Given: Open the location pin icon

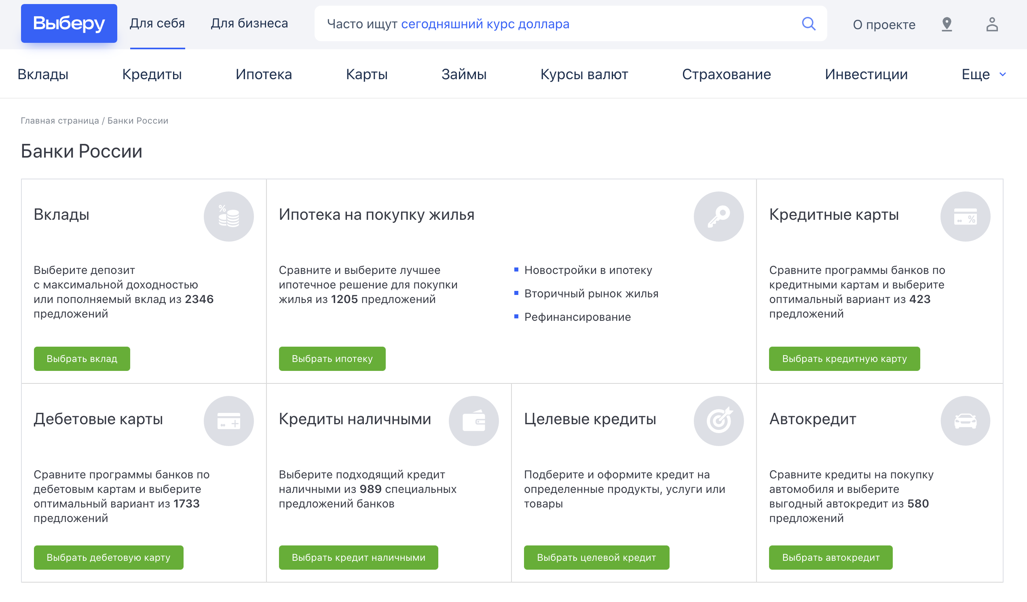Looking at the screenshot, I should click(946, 24).
